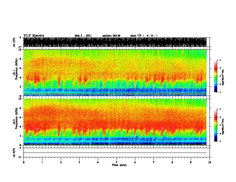This screenshot has height=182, width=236.
Task: Click time axis tick label "7"
Action: (154, 162)
